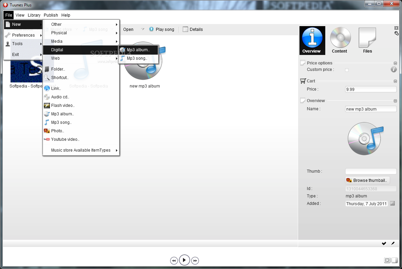Click the Details toolbar item
Image resolution: width=402 pixels, height=269 pixels.
(x=193, y=30)
